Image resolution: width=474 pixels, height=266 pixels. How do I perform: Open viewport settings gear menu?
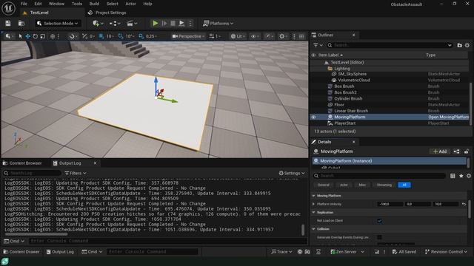tap(282, 36)
